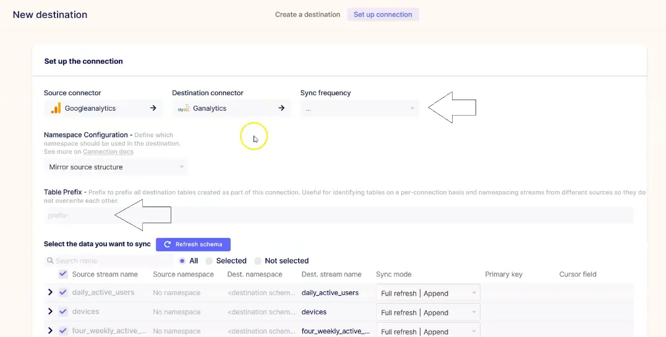The image size is (666, 337).
Task: Open sync mode dropdown for four_weekly_active
Action: click(428, 331)
